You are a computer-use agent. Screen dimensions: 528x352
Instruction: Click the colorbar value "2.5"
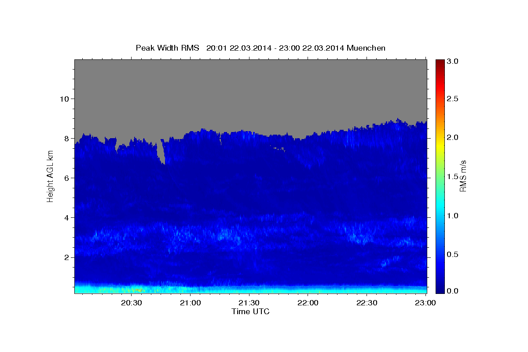(x=452, y=99)
